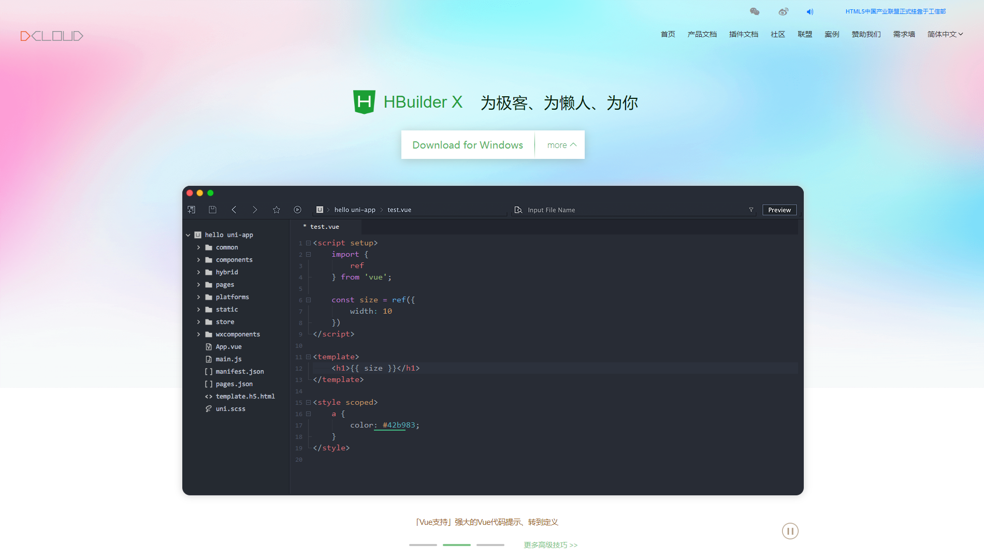The height and width of the screenshot is (559, 984).
Task: Toggle the filter icon beside Preview
Action: 751,210
